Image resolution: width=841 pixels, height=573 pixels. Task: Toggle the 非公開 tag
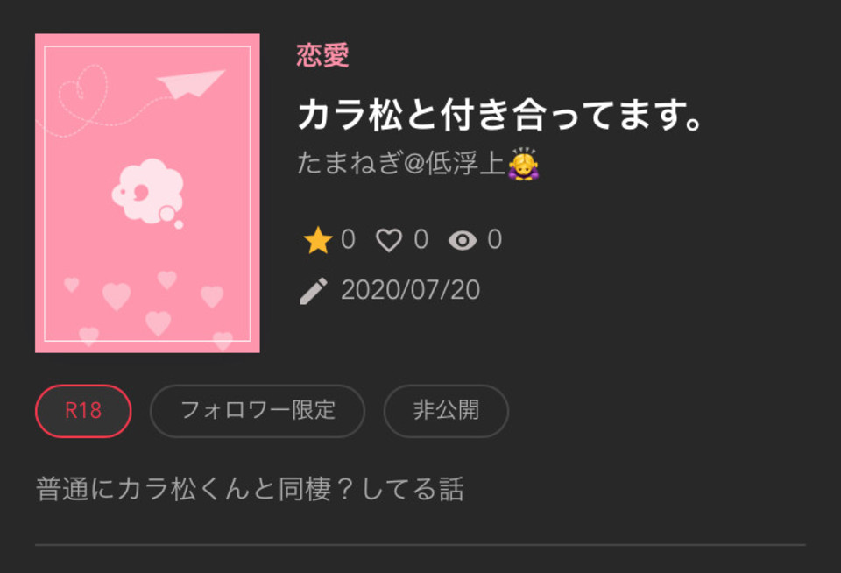(x=446, y=411)
